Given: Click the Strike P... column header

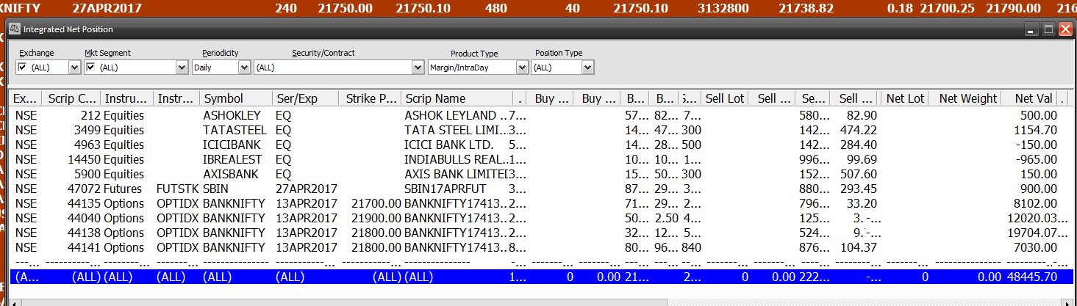Looking at the screenshot, I should click(x=370, y=98).
